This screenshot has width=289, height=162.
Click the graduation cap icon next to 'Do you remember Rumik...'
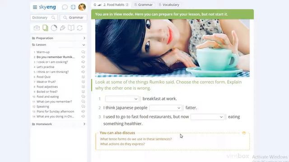click(83, 57)
